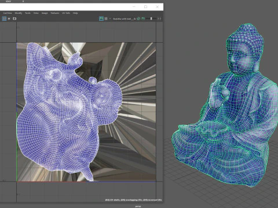The height and width of the screenshot is (208, 278).
Task: Open the Cut/Sew menu
Action: (8, 13)
